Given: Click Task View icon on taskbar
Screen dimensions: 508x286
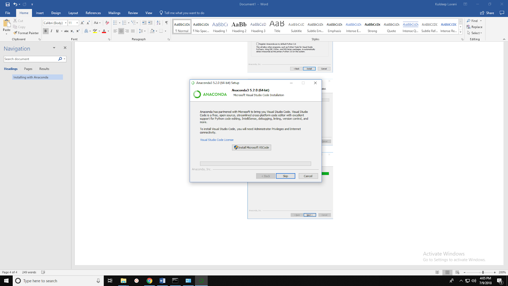Looking at the screenshot, I should click(110, 281).
